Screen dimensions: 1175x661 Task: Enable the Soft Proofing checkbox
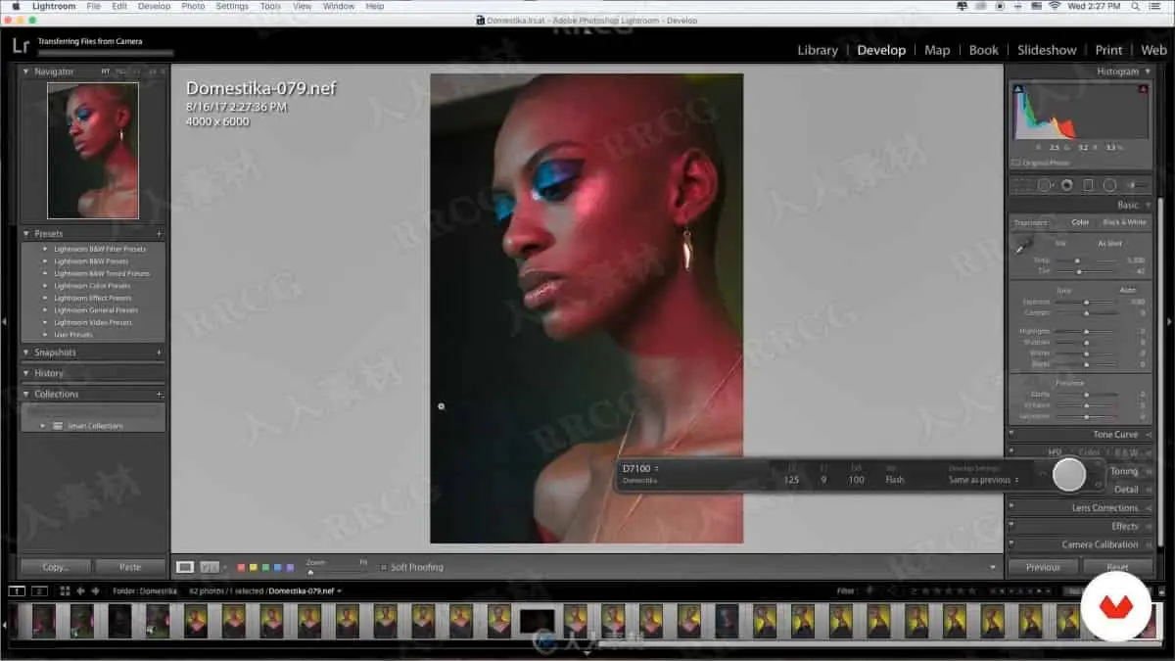point(384,567)
